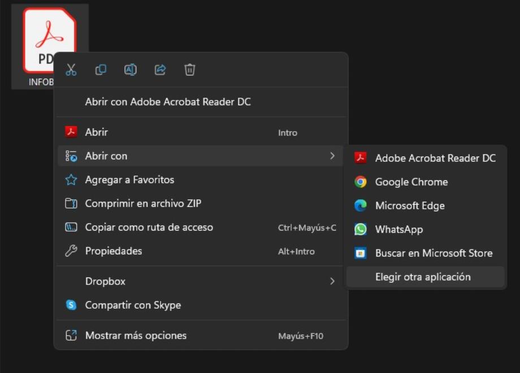Open with Adobe Acrobat Reader DC in submenu
520x373 pixels.
pyautogui.click(x=426, y=158)
